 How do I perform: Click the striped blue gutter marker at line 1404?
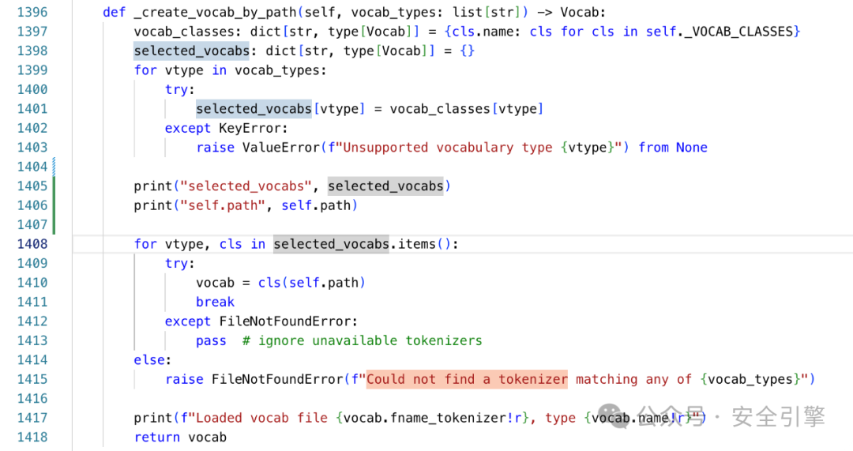[54, 167]
